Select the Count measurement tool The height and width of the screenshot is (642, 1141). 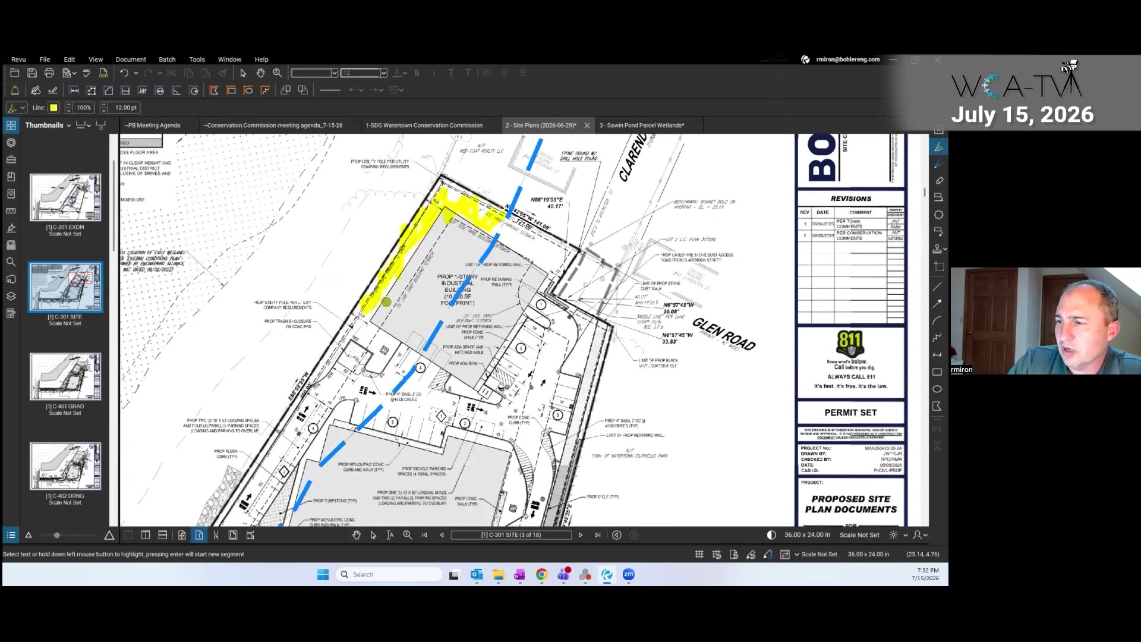(x=142, y=90)
